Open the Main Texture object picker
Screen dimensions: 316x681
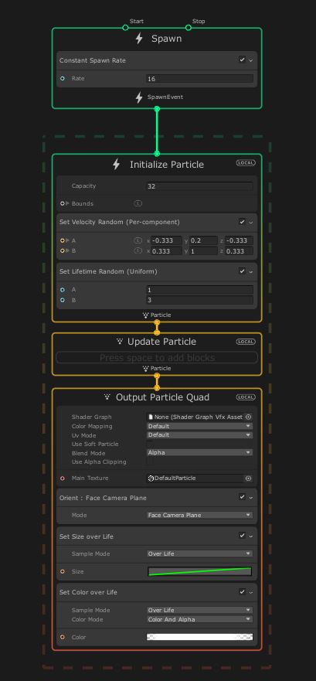click(248, 478)
